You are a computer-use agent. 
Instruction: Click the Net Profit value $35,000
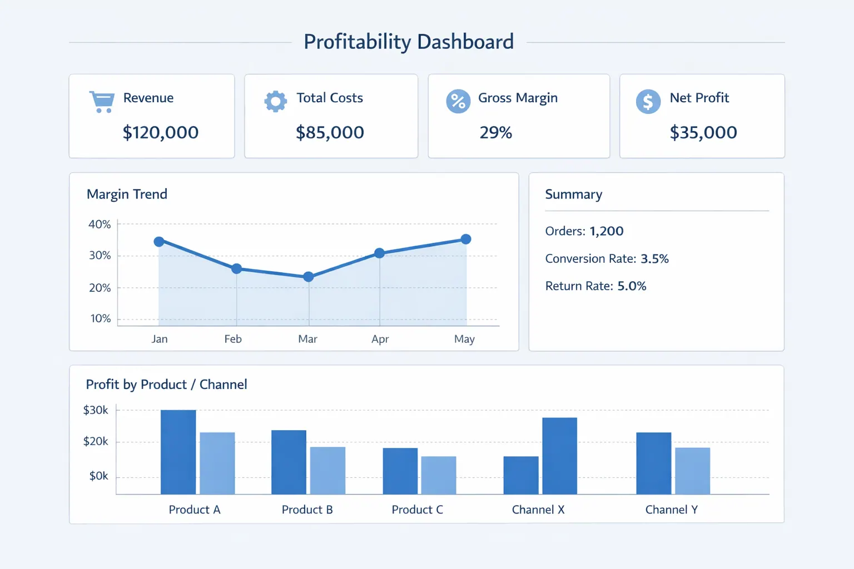tap(703, 132)
